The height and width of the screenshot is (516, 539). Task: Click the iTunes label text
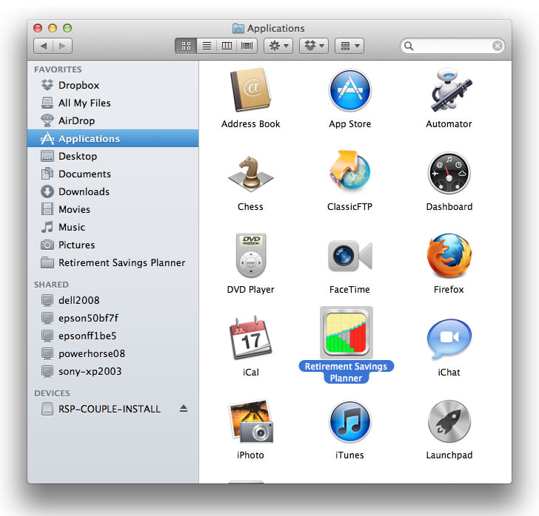[349, 455]
